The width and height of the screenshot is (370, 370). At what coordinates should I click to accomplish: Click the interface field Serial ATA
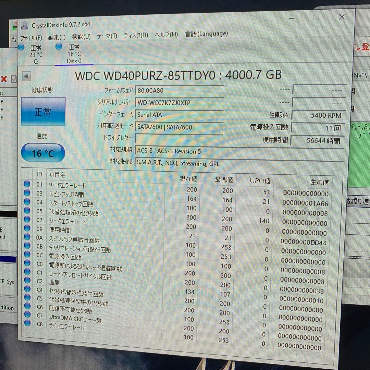click(179, 115)
